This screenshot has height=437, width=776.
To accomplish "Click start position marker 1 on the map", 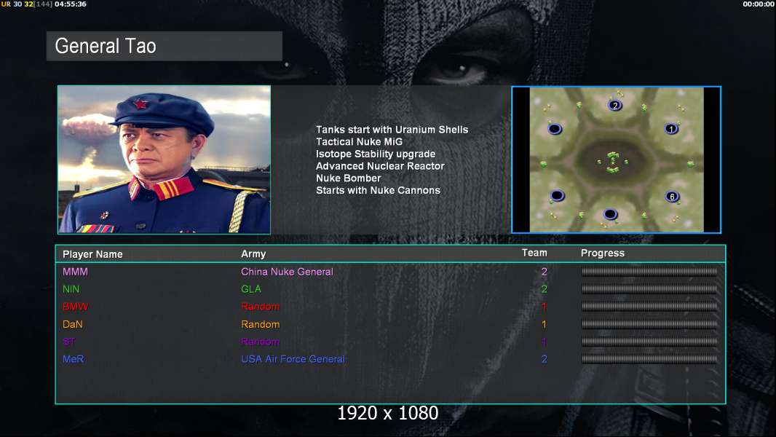I will 671,129.
